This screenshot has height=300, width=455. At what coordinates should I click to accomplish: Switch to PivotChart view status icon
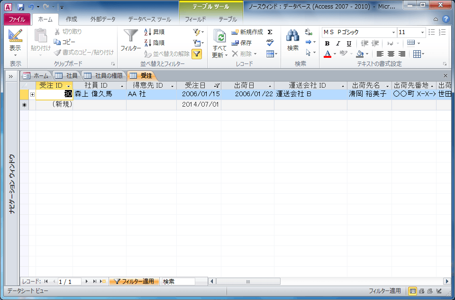[x=430, y=291]
